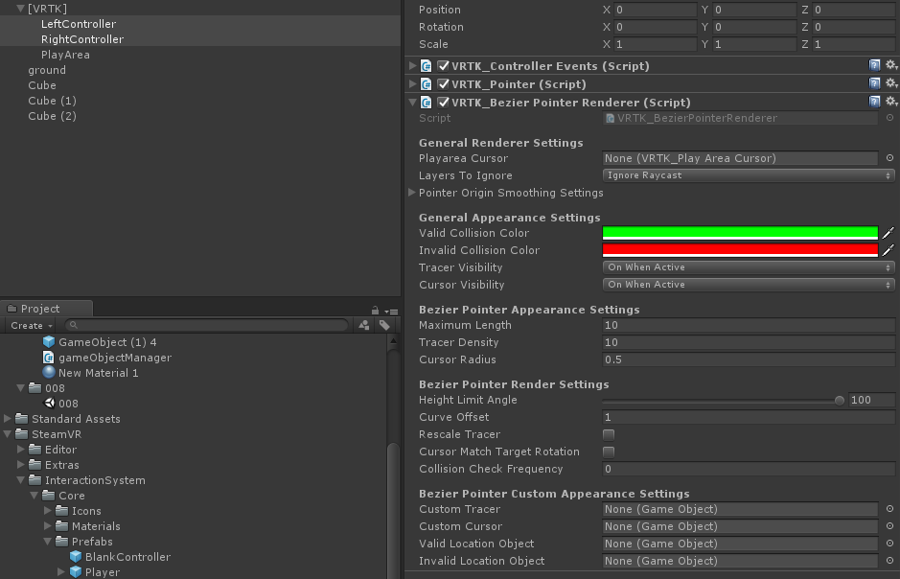900x579 pixels.
Task: Click eyedropper for Valid Collision Color
Action: [888, 233]
